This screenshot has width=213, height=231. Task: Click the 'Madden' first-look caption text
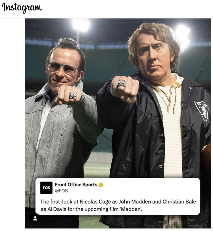[x=118, y=205]
